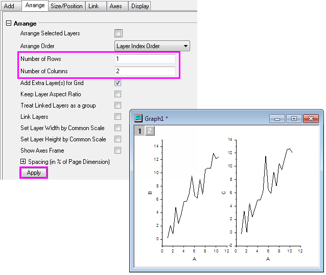Click the Number of Rows field
This screenshot has width=326, height=275.
[145, 59]
